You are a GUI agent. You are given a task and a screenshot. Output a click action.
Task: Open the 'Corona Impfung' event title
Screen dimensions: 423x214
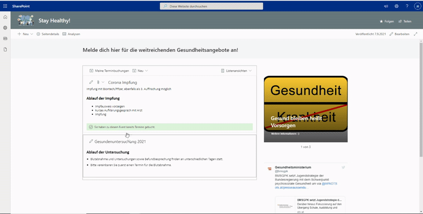tap(123, 82)
